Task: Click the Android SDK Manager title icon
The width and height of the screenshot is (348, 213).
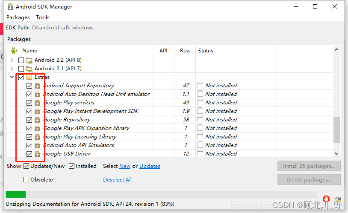Action: [x=10, y=7]
